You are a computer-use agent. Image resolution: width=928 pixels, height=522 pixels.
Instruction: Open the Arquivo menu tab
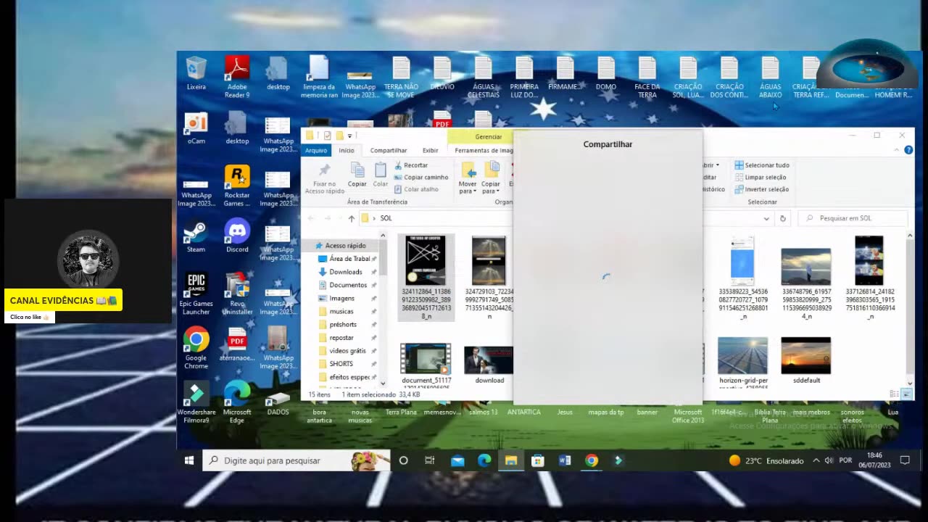click(316, 151)
